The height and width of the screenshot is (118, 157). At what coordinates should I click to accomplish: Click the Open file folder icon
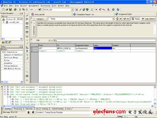click(7, 9)
